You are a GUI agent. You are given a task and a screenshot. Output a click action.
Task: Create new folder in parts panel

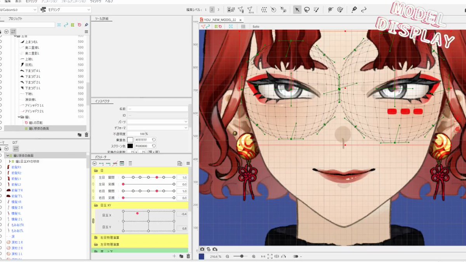(80, 135)
